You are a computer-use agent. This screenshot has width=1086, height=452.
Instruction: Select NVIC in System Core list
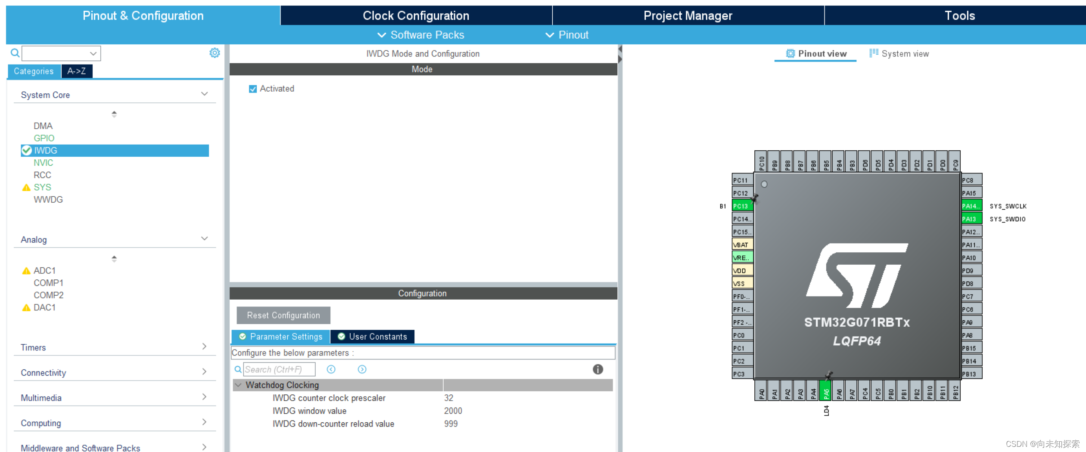point(44,163)
